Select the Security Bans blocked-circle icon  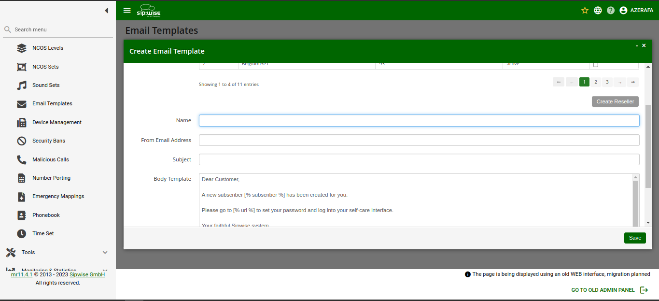(21, 141)
